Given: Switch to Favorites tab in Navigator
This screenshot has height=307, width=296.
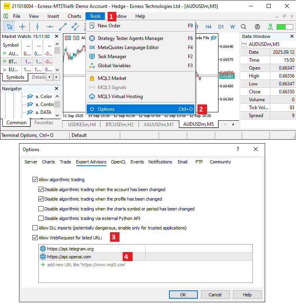Looking at the screenshot, I should tap(44, 123).
